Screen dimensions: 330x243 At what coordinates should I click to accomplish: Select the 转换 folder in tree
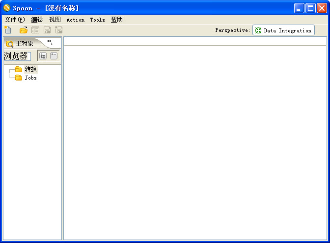click(30, 69)
